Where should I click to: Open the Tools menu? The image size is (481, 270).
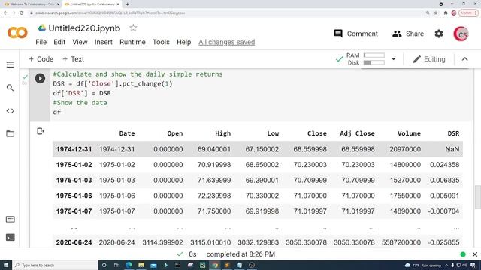click(x=161, y=42)
